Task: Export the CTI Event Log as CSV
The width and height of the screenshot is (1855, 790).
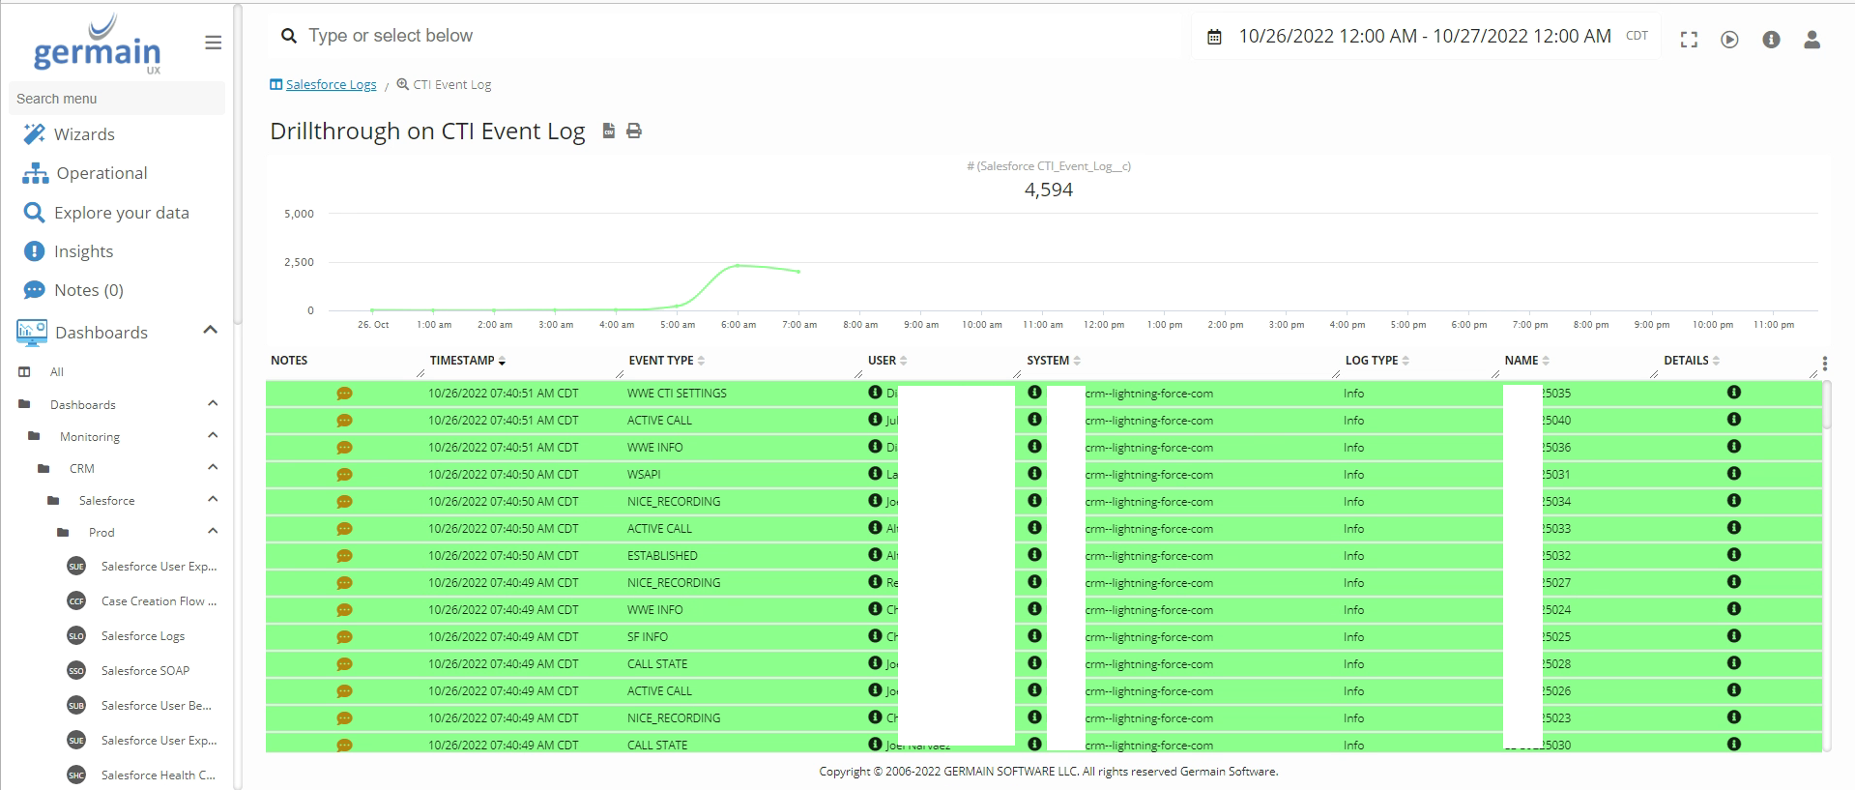Action: click(609, 131)
